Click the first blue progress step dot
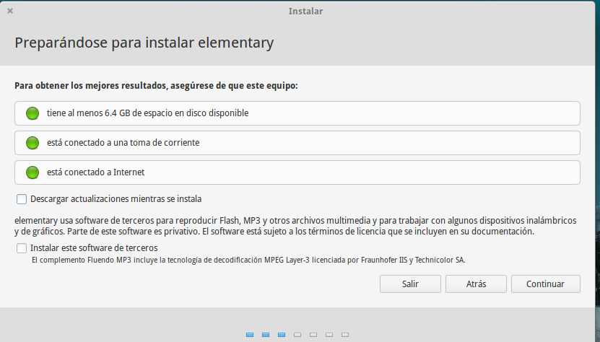600x342 pixels. [250, 335]
